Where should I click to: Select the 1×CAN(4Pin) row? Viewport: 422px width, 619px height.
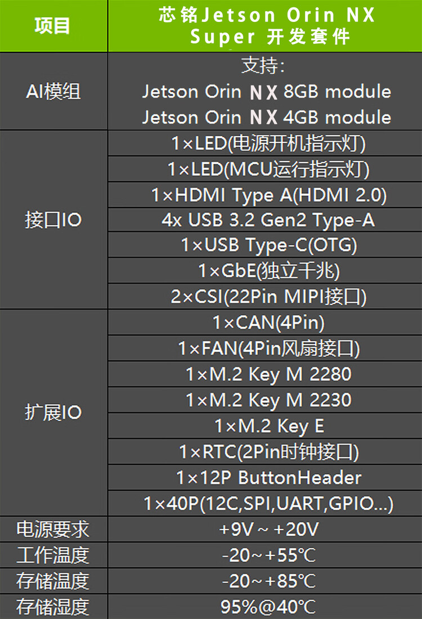tap(265, 322)
